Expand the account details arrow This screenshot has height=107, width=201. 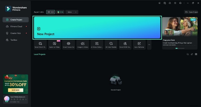[x=26, y=99]
